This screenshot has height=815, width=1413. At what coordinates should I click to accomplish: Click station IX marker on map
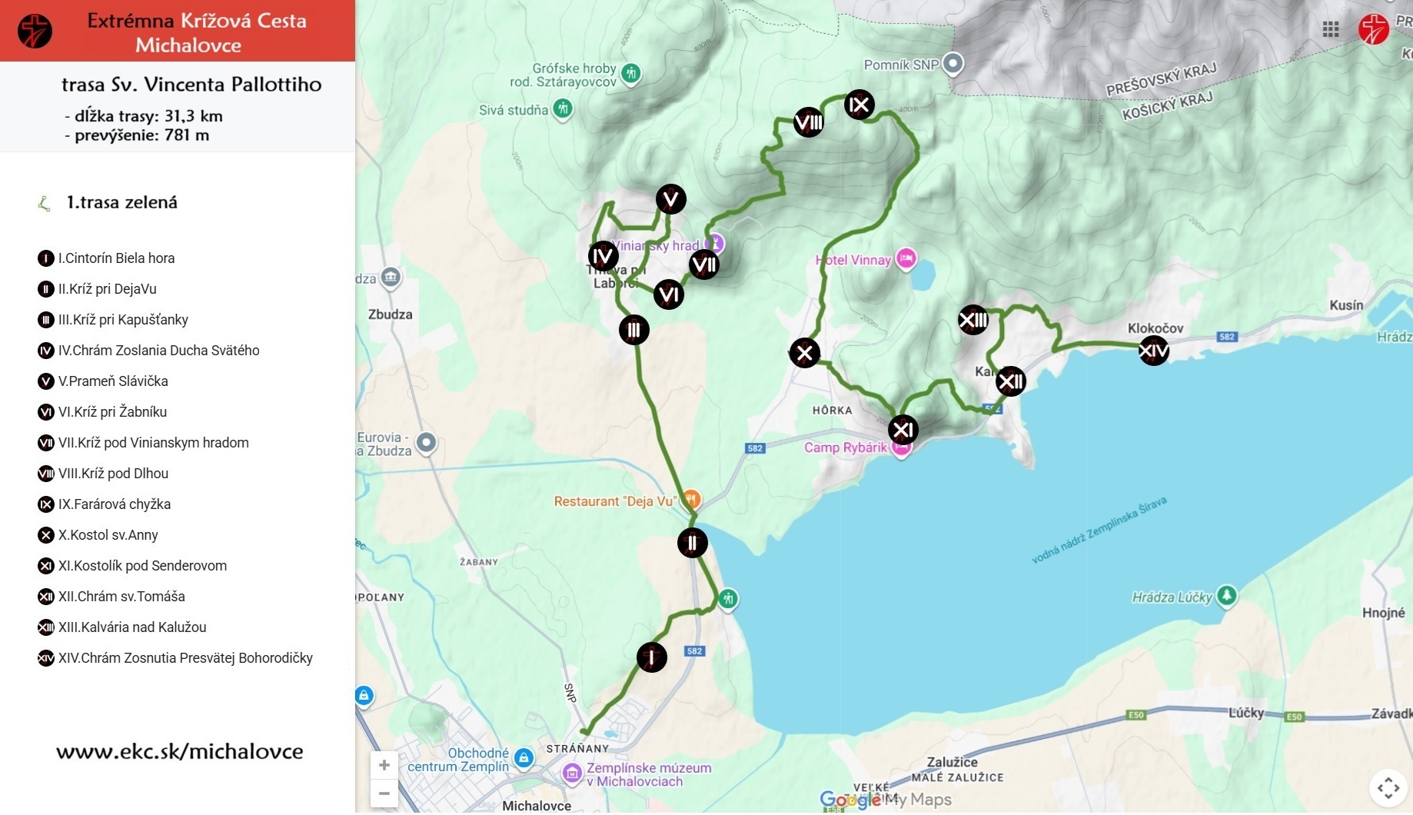(859, 105)
